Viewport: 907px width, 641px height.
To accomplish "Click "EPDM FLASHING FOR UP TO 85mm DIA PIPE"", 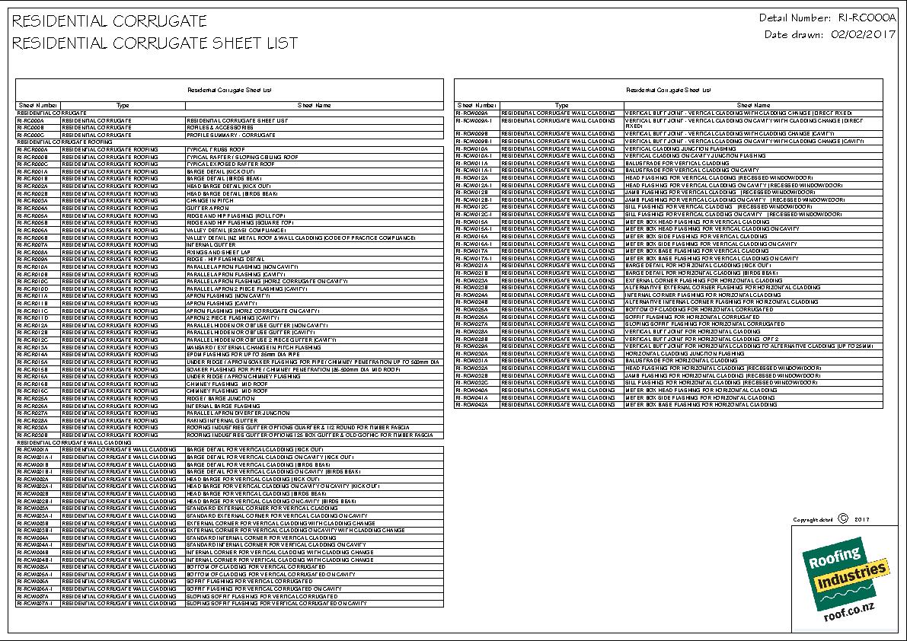I will tap(243, 354).
